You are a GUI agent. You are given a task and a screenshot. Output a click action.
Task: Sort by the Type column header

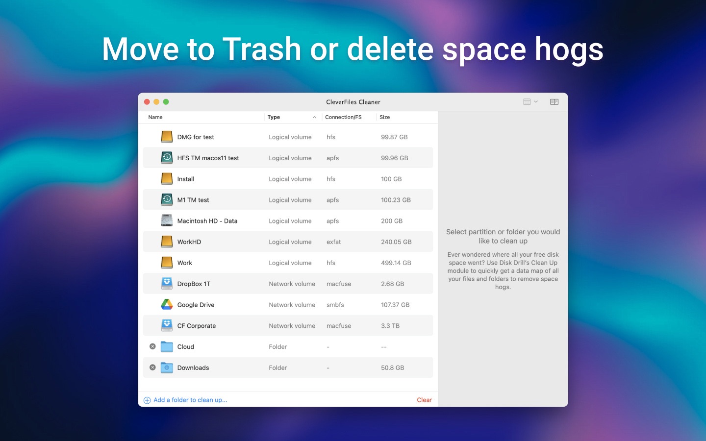pos(274,117)
